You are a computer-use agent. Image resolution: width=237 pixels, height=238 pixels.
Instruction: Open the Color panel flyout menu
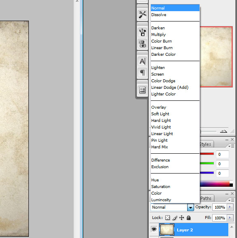231,146
